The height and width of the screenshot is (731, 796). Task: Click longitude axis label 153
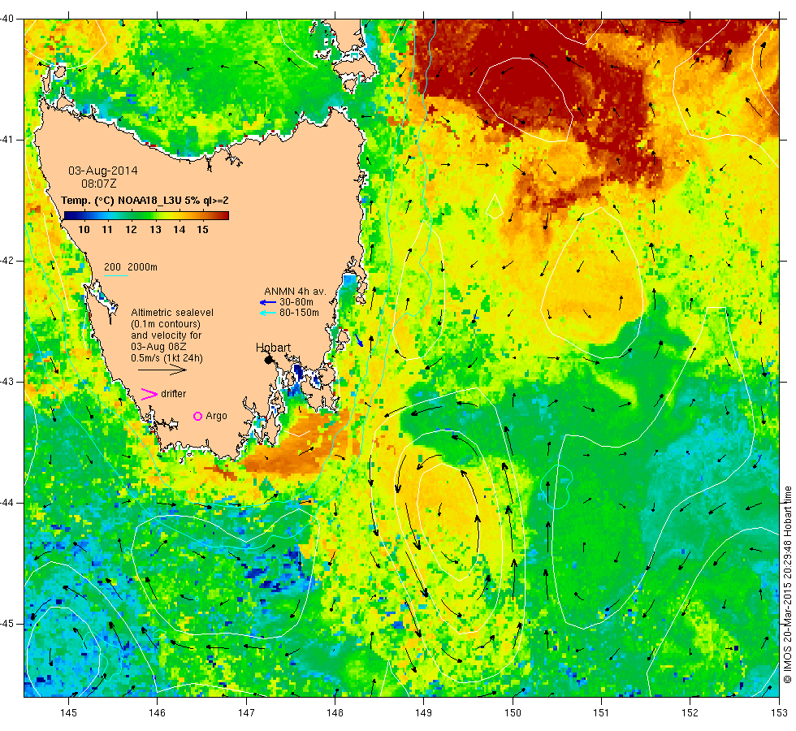779,713
